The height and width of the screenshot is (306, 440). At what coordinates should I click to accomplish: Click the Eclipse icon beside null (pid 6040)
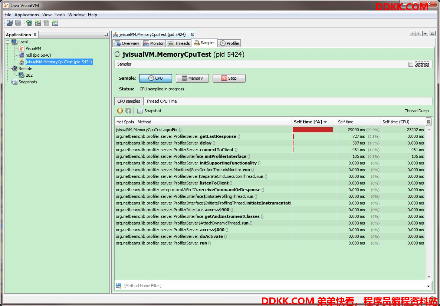tap(22, 55)
